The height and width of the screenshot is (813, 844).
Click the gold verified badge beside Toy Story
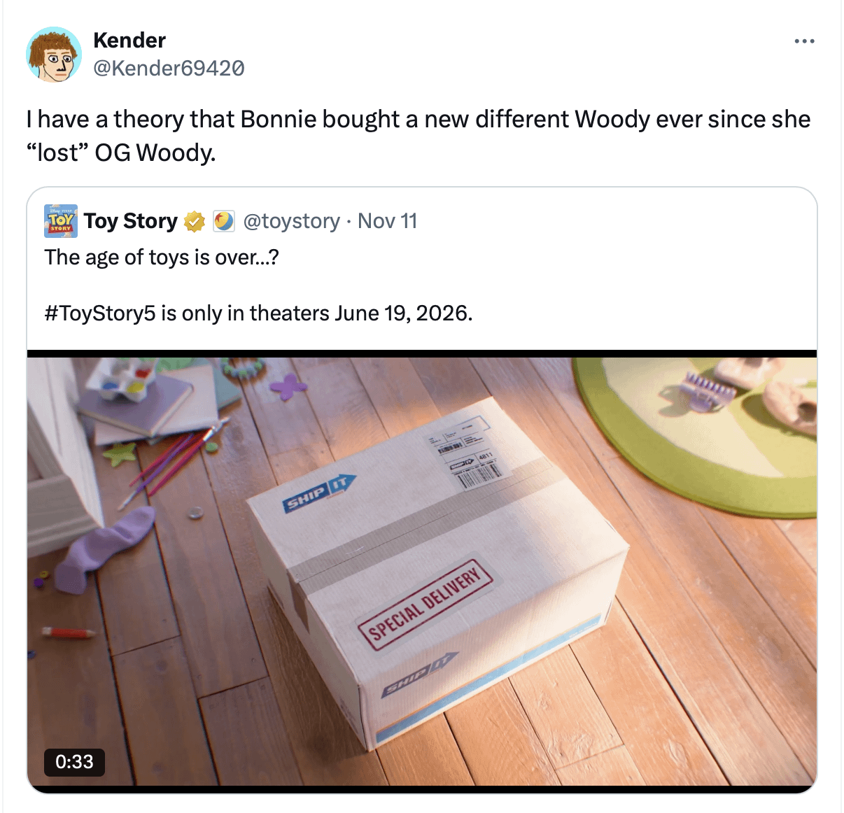tap(194, 222)
